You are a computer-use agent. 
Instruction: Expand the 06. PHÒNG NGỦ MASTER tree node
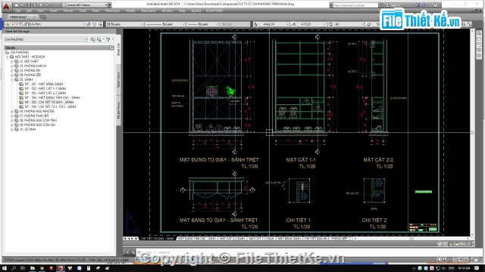point(12,111)
